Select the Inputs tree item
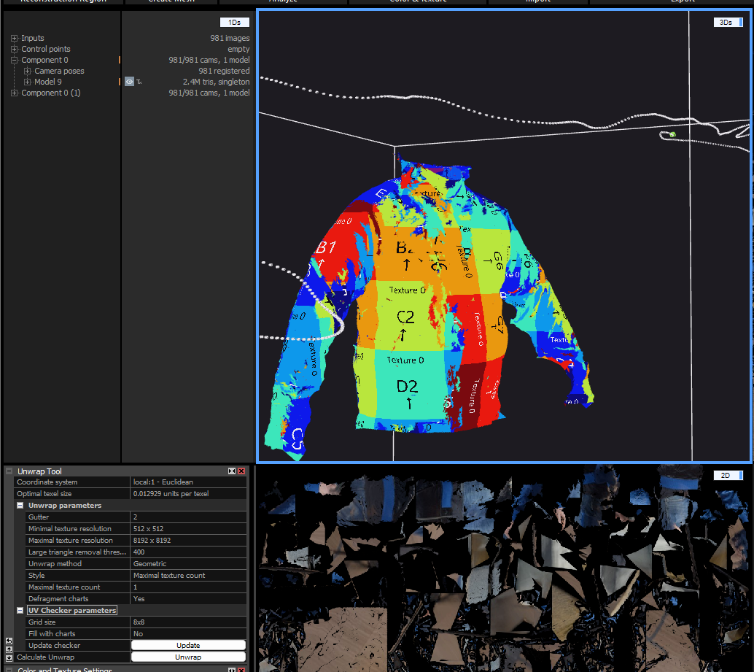The height and width of the screenshot is (672, 754). click(x=32, y=38)
